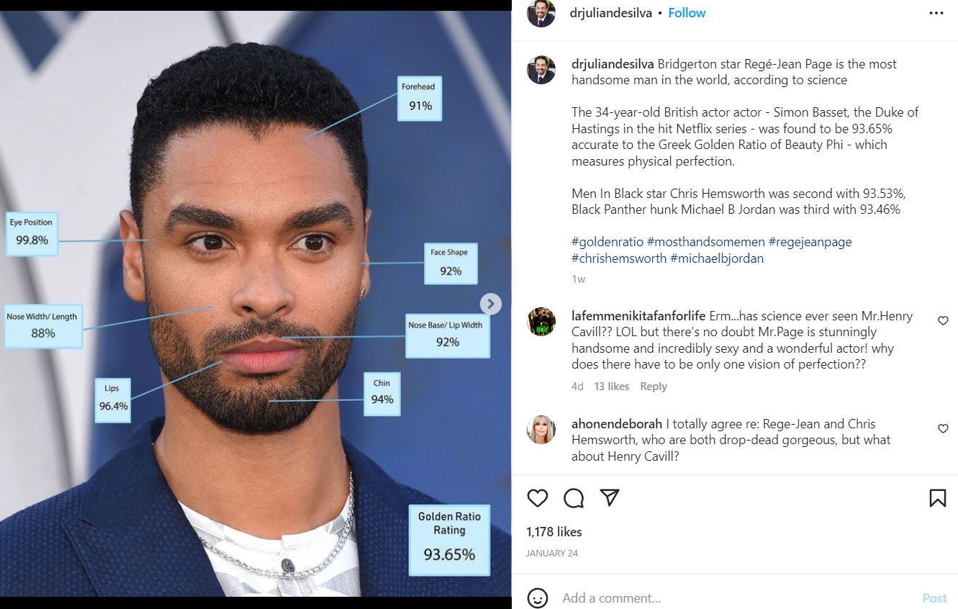Like ahonendeborah's comment heart
Image resolution: width=958 pixels, height=609 pixels.
[x=943, y=428]
